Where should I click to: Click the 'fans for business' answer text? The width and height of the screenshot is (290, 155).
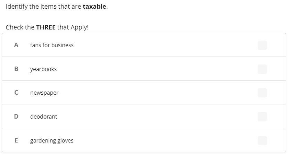point(52,45)
